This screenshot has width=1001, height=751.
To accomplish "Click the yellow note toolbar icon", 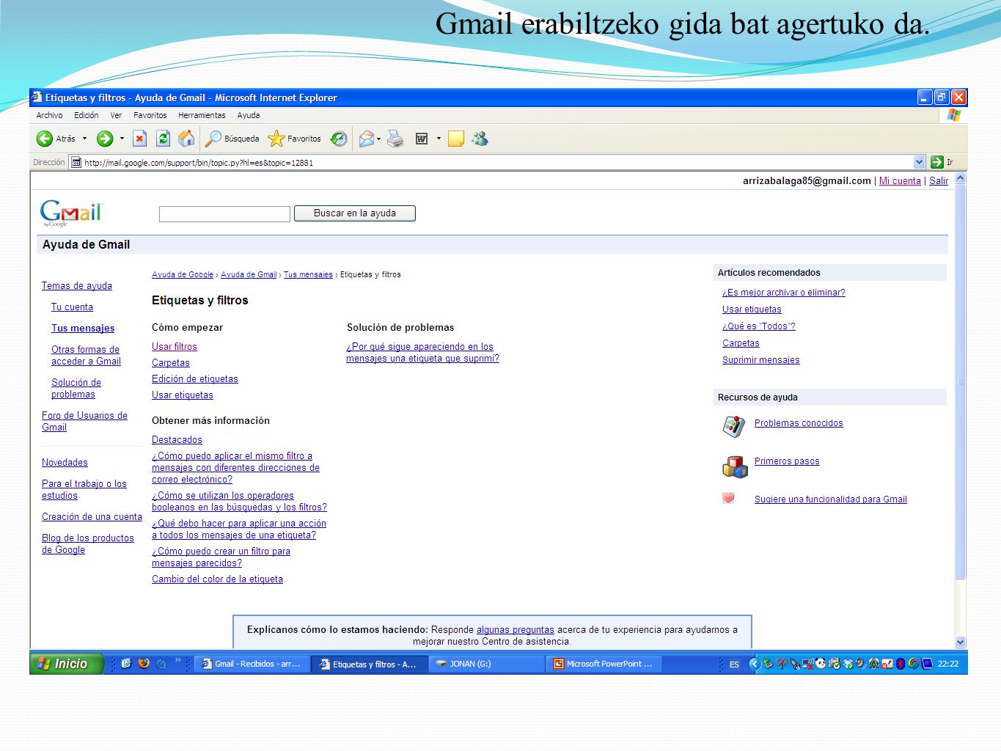I will [x=455, y=139].
